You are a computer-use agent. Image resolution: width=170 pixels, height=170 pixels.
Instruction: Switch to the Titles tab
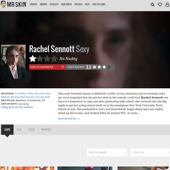[31, 130]
